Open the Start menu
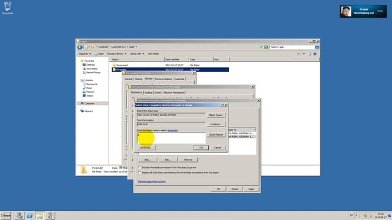The width and height of the screenshot is (392, 220). point(6,216)
